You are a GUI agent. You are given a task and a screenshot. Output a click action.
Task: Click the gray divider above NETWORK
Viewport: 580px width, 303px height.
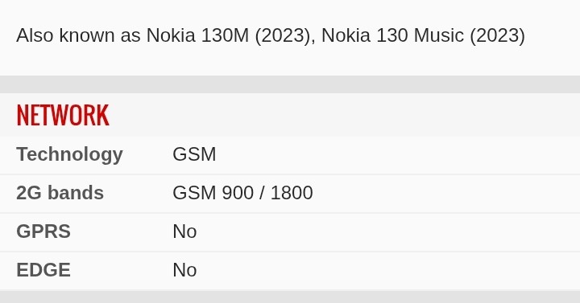pyautogui.click(x=290, y=84)
